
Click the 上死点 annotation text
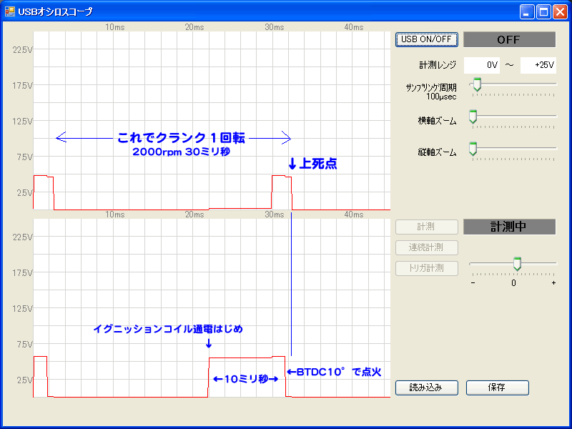pos(317,164)
